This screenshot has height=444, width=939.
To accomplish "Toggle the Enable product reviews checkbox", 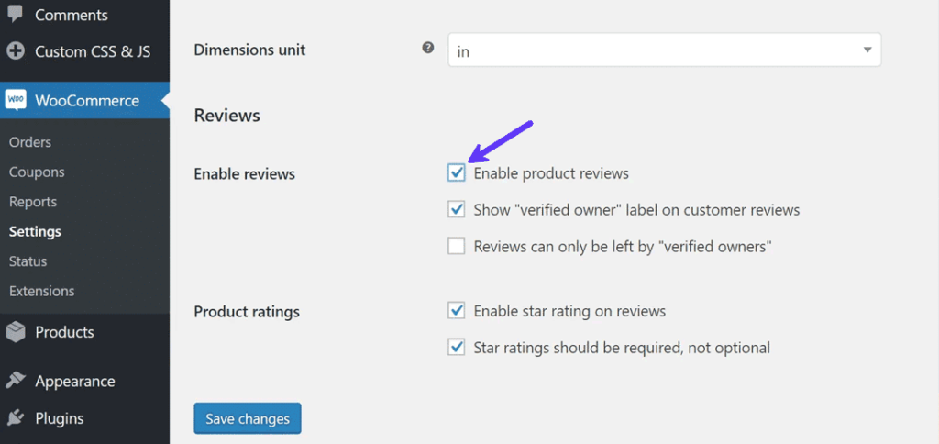I will (457, 173).
